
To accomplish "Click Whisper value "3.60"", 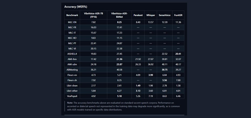I will (151, 91).
